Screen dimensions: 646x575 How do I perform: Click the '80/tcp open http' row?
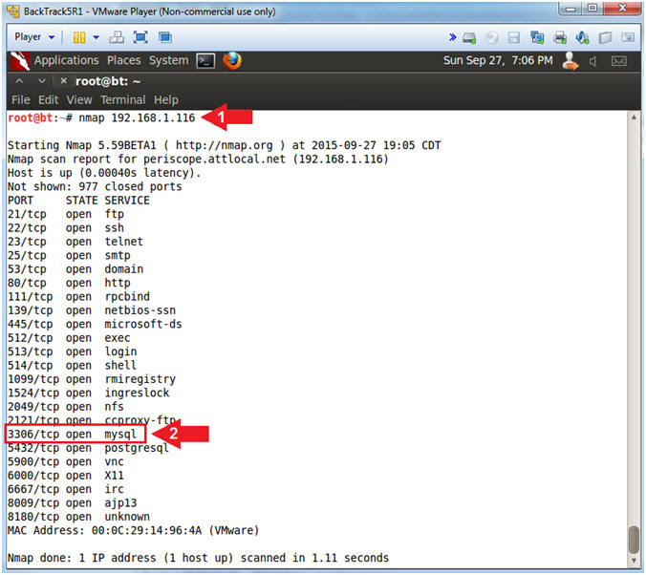click(x=69, y=284)
